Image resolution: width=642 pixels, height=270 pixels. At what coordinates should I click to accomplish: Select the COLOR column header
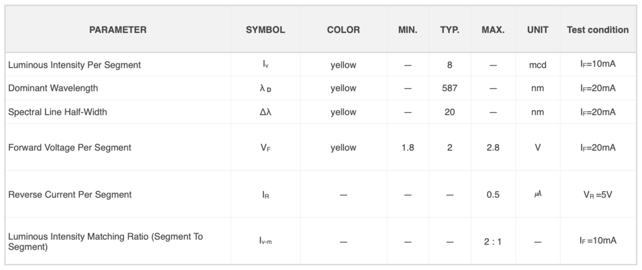point(343,30)
